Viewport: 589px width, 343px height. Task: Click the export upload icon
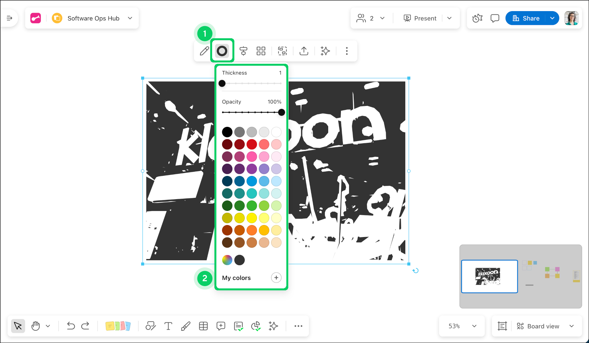[304, 51]
